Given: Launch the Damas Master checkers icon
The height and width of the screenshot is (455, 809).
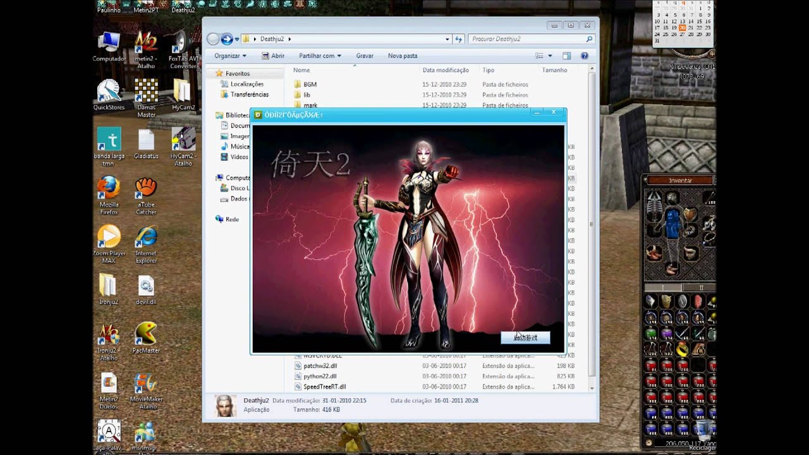Looking at the screenshot, I should coord(146,98).
